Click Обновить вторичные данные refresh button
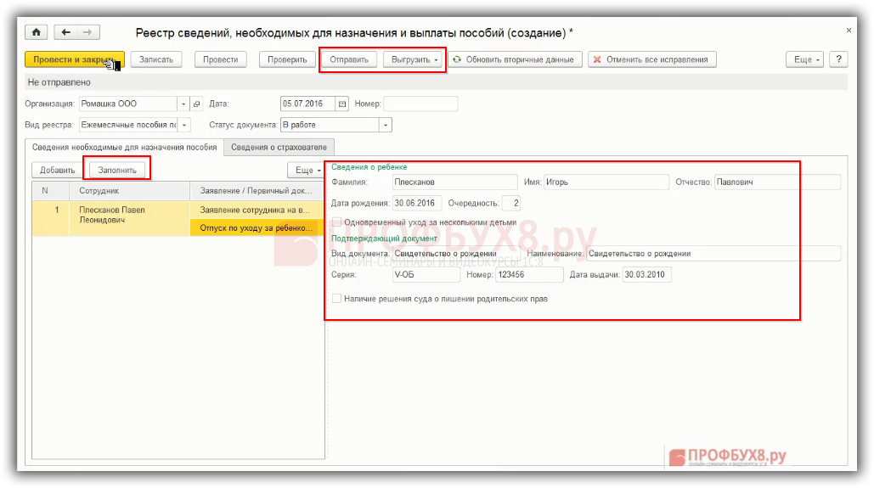This screenshot has height=488, width=874. tap(516, 59)
